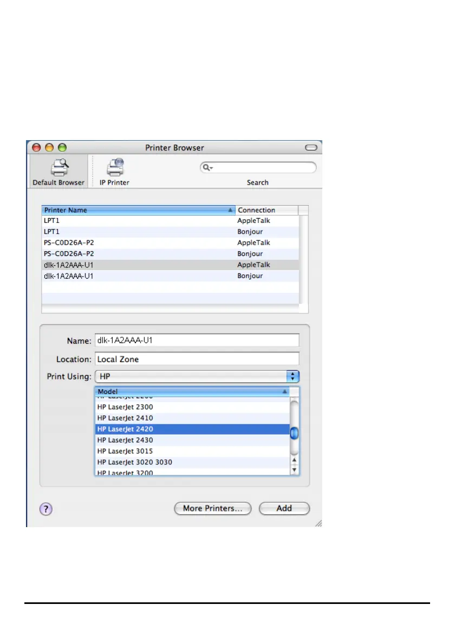
Task: Open help with the question mark button
Action: click(x=46, y=509)
